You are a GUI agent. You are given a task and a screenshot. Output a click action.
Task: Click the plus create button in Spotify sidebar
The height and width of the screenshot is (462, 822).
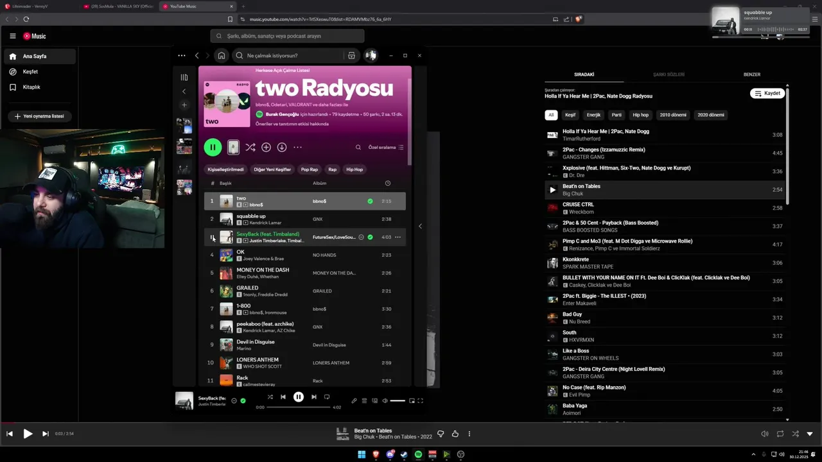(184, 105)
